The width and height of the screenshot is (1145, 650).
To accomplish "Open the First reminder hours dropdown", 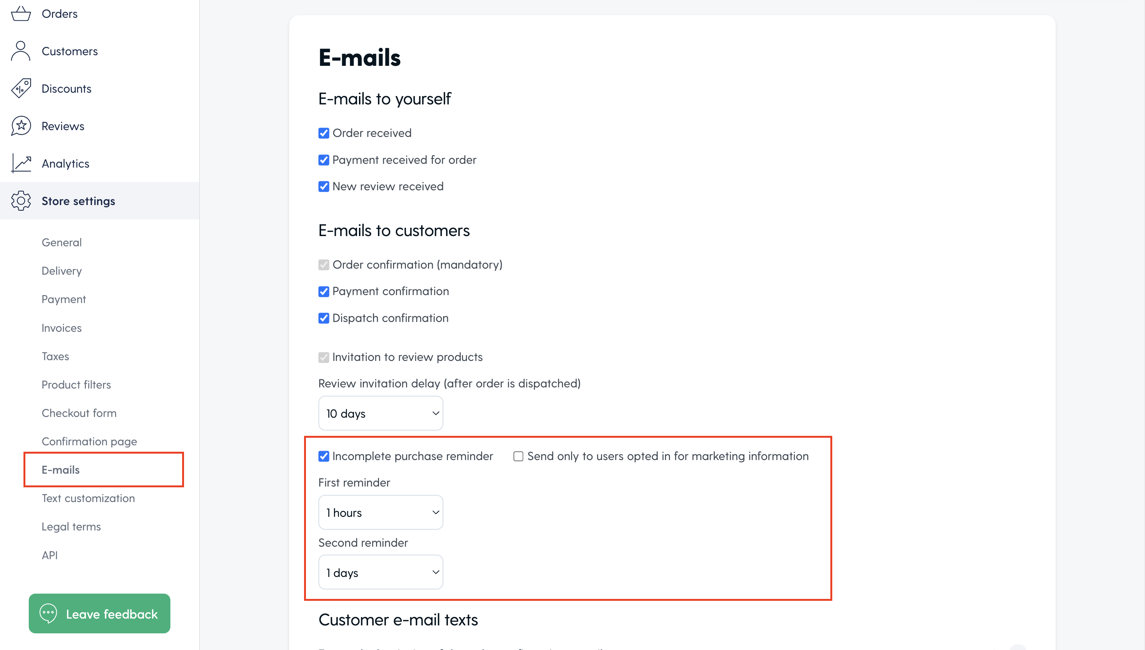I will click(381, 513).
